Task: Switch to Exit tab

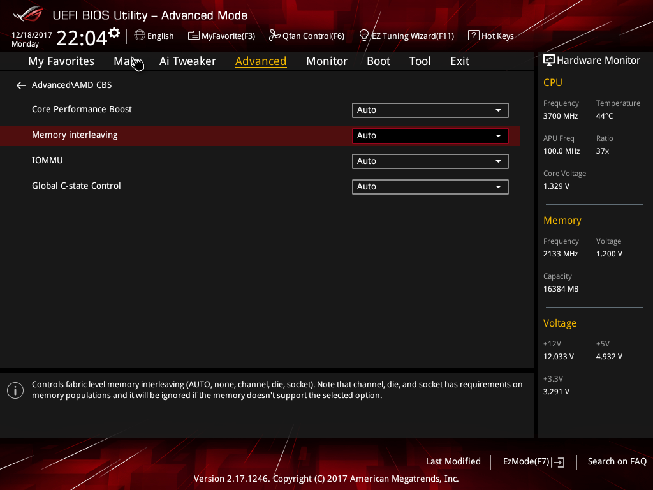Action: (x=460, y=61)
